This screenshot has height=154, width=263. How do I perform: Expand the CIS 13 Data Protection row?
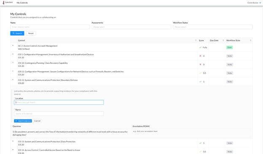[13, 141]
